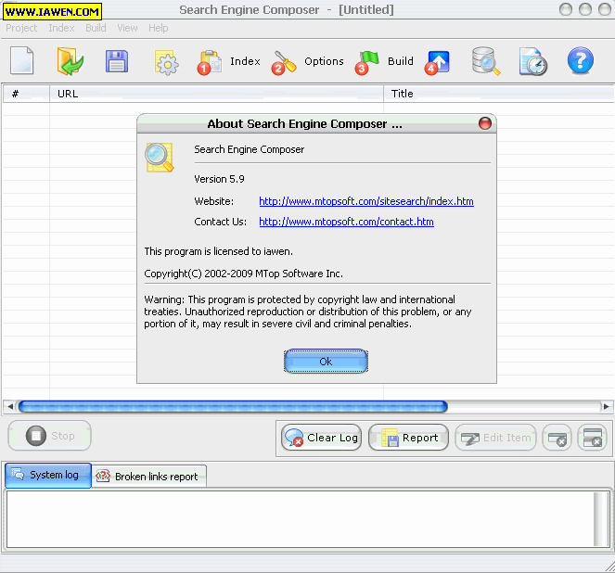Click the Clear Log button
615x573 pixels.
pos(322,438)
